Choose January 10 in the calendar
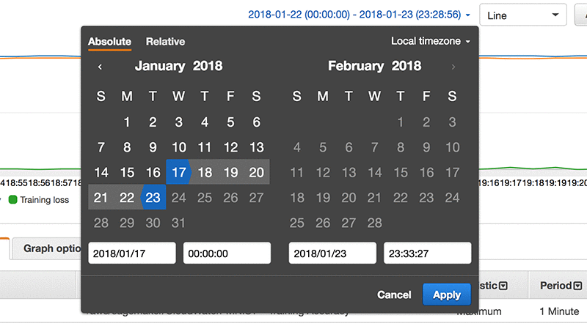The image size is (587, 326). point(178,147)
